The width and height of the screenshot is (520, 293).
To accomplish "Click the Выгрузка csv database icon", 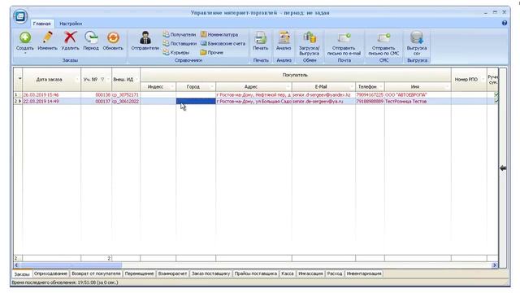I will tap(417, 37).
